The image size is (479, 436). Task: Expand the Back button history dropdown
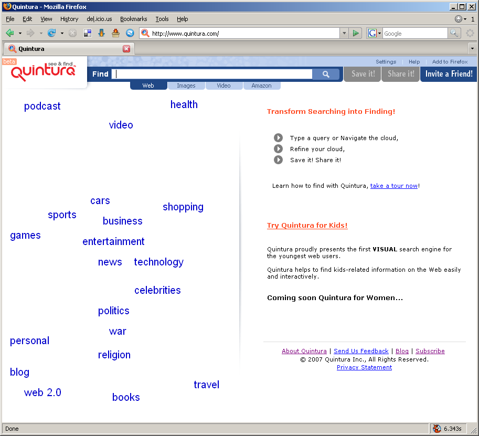20,33
